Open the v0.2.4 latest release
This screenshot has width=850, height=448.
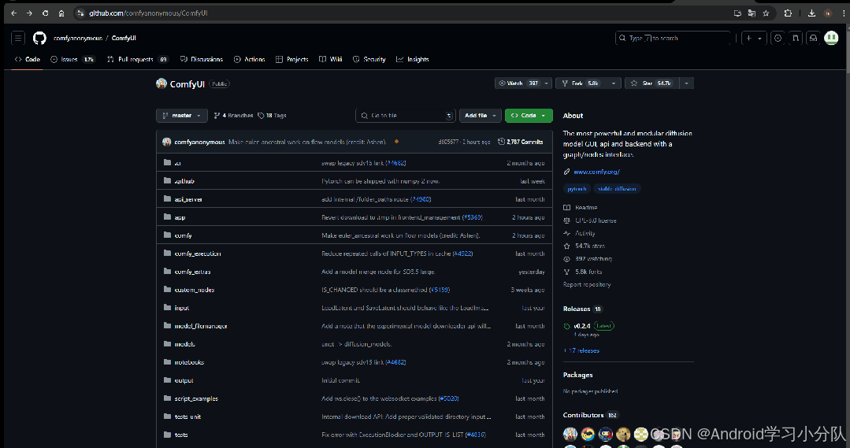(x=588, y=326)
